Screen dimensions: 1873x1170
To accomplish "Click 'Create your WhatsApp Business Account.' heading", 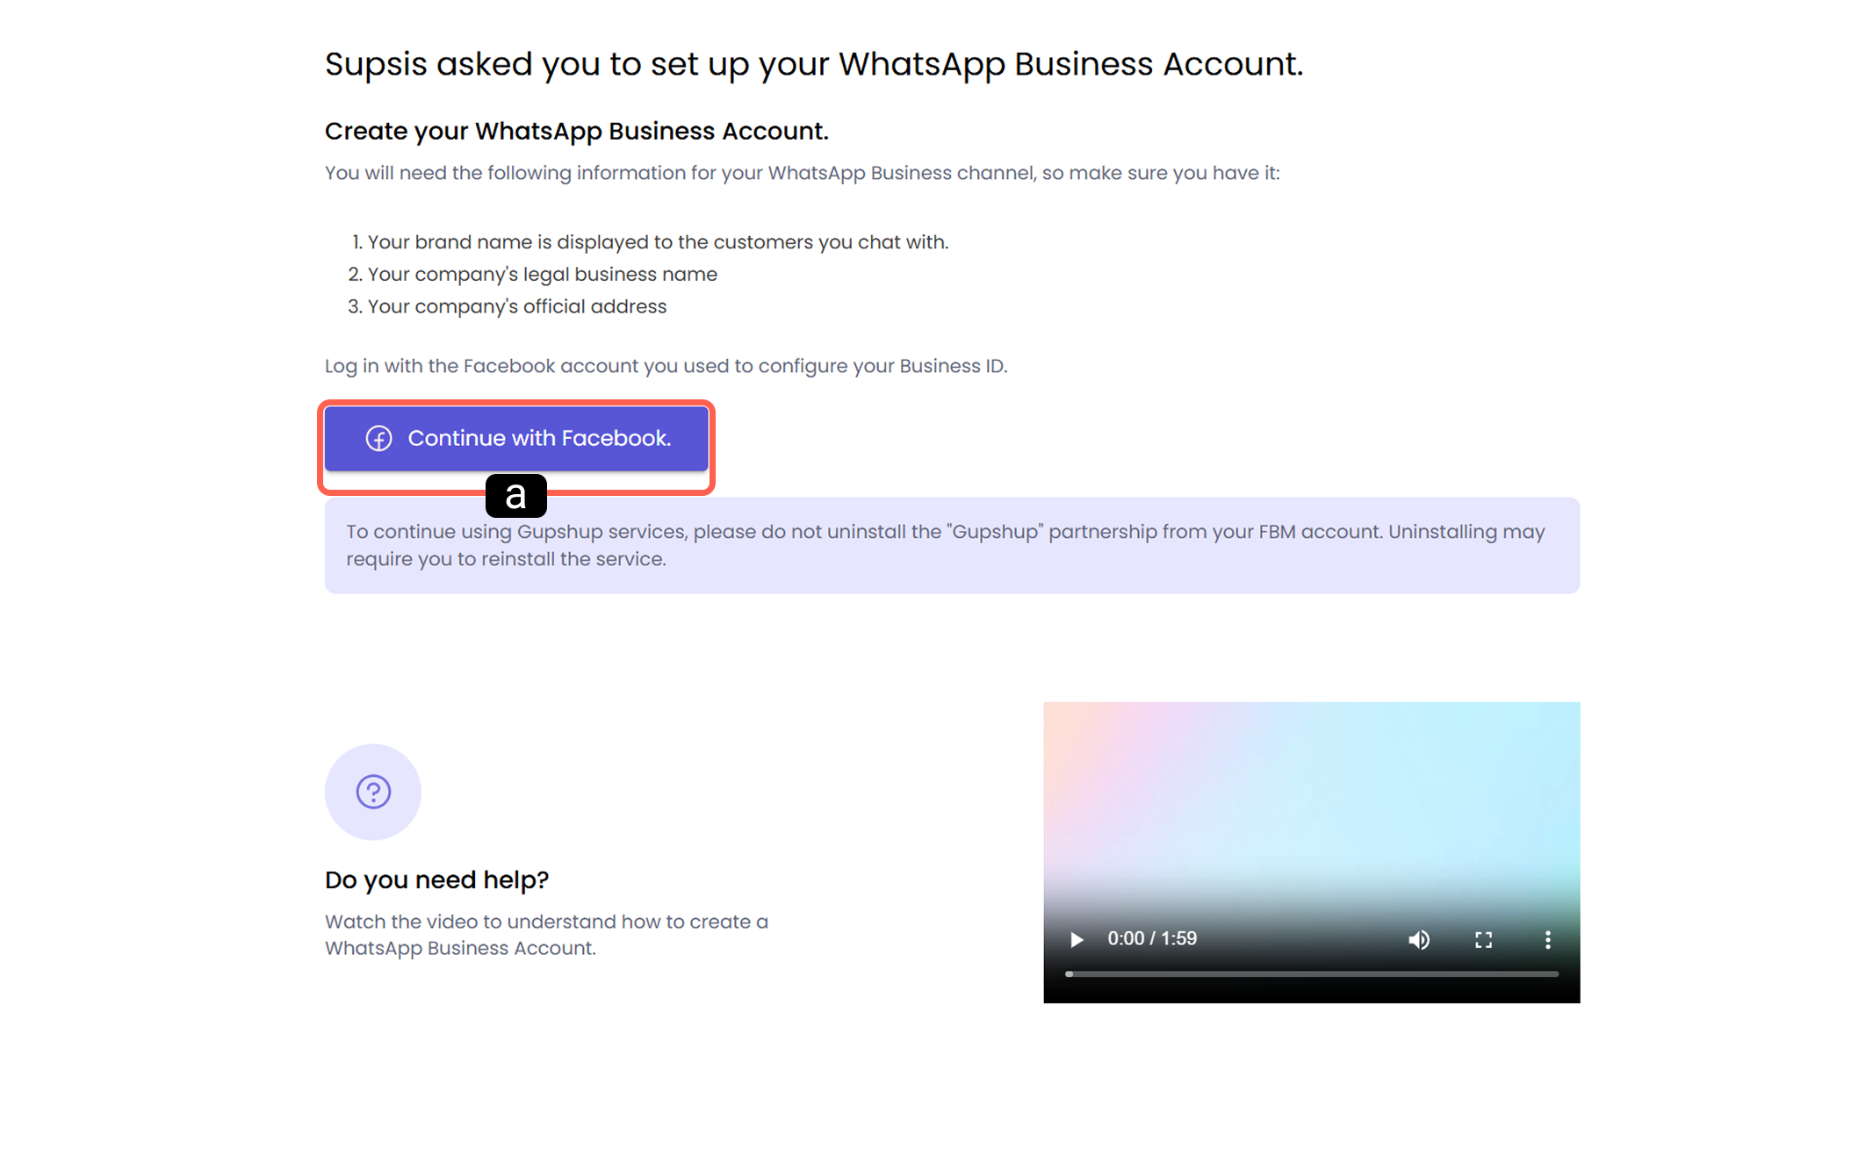I will point(577,131).
